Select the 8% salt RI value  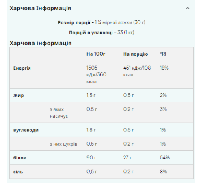[163, 172]
